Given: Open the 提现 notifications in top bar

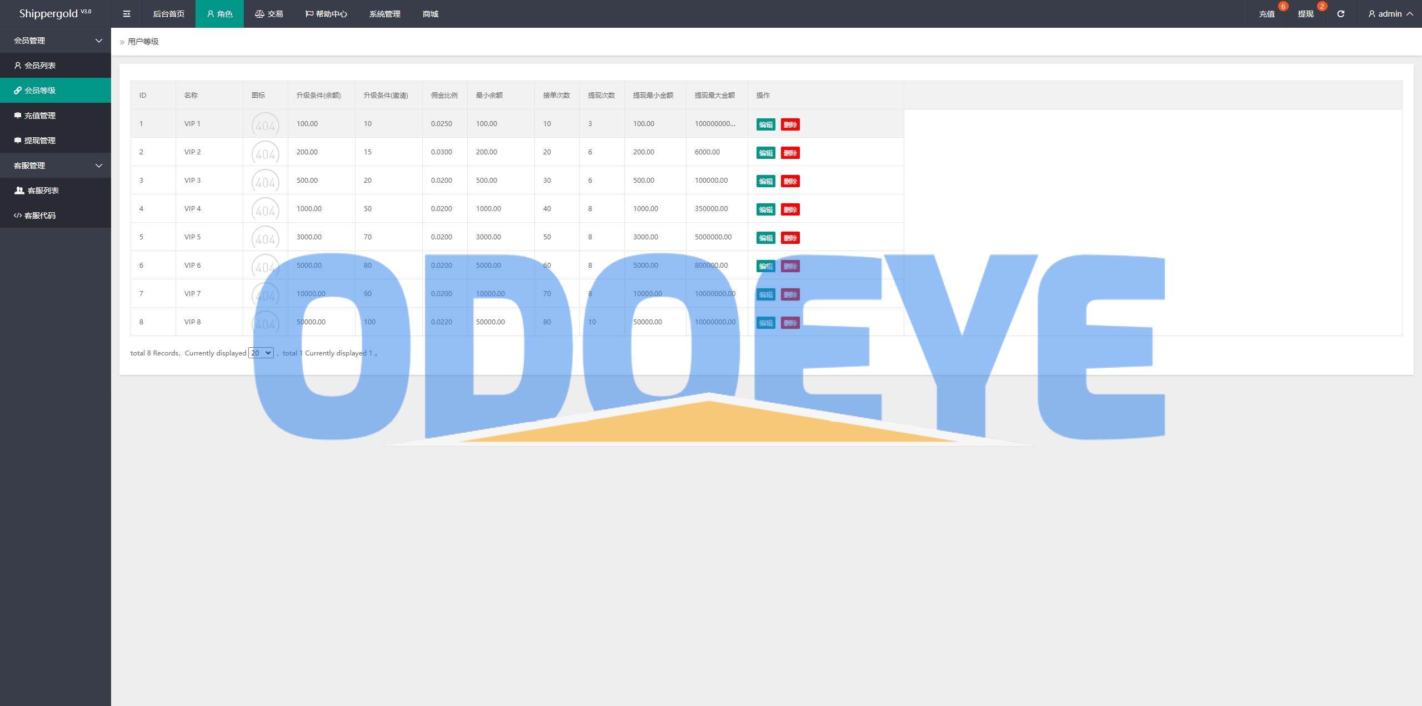Looking at the screenshot, I should coord(1306,14).
